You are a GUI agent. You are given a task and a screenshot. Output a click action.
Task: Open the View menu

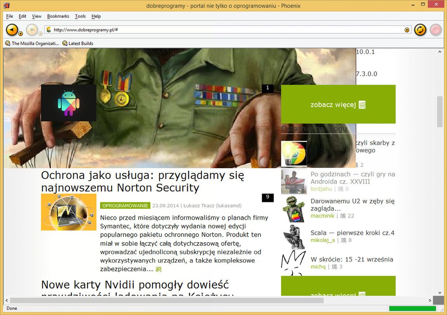(37, 16)
